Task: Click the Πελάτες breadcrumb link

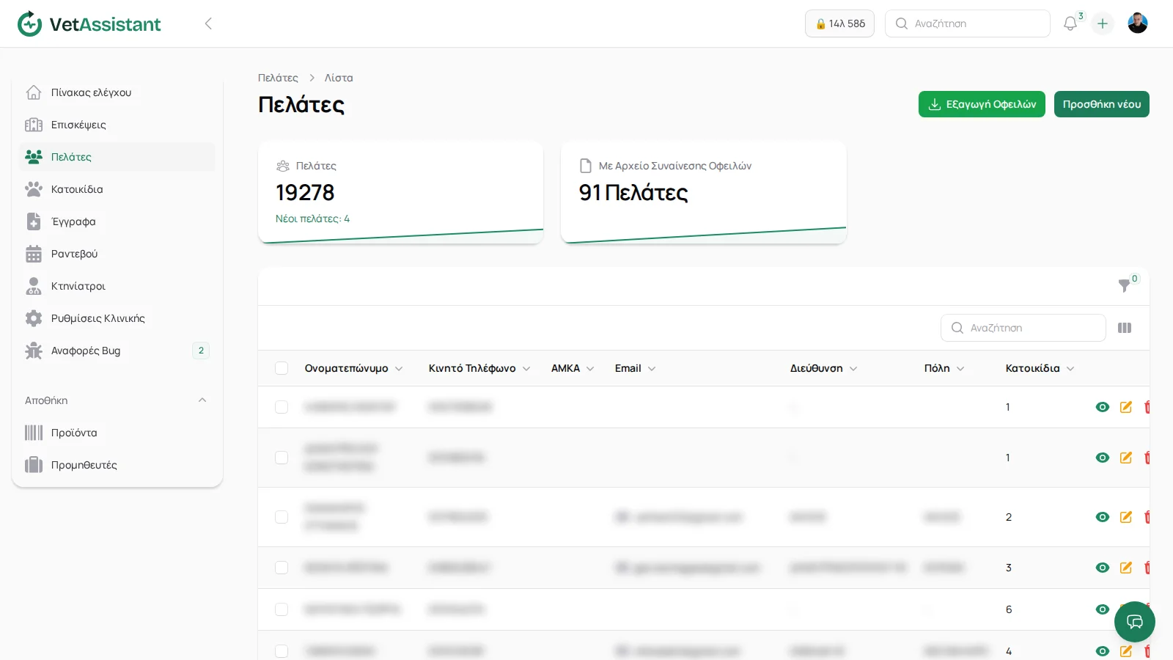Action: [278, 78]
